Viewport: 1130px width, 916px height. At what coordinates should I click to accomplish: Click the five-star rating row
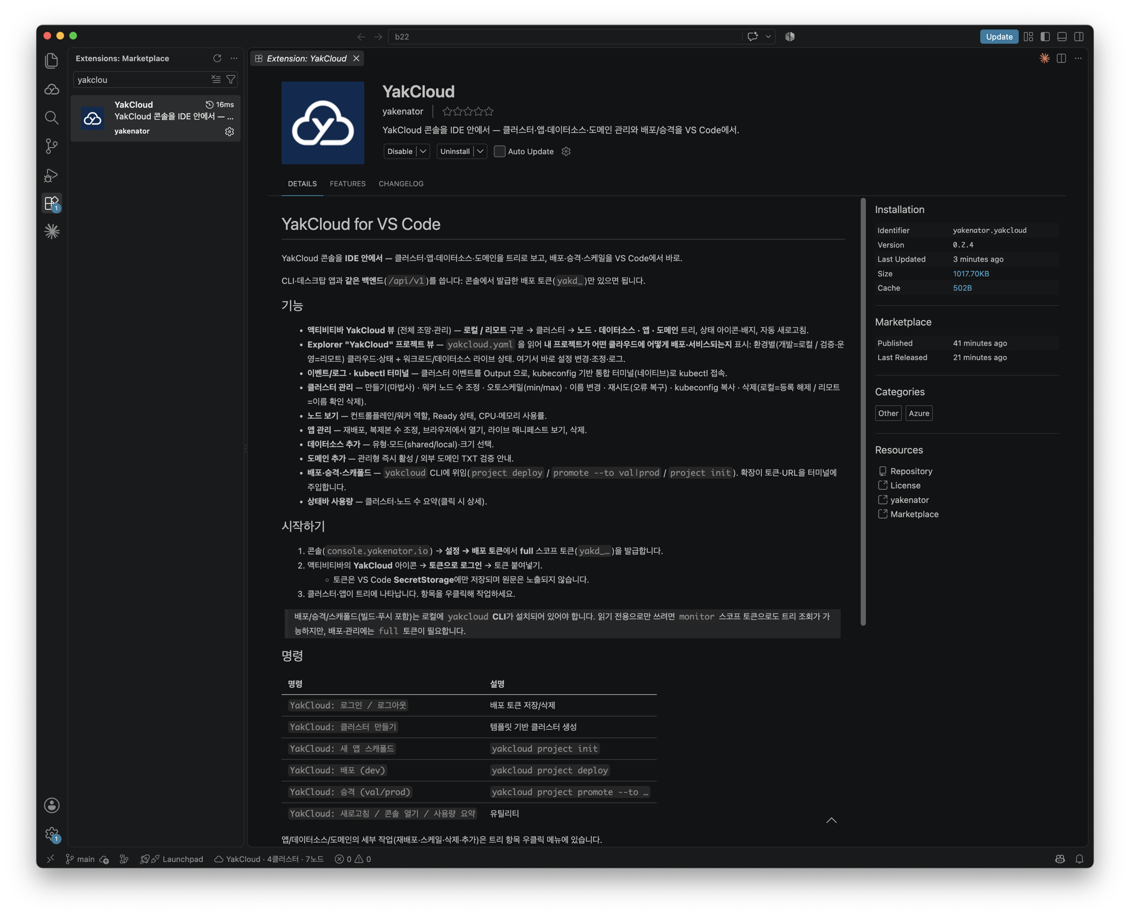pos(468,111)
